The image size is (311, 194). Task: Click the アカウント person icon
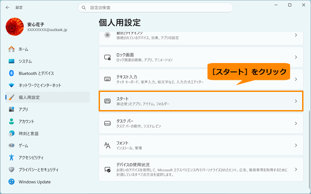[12, 122]
